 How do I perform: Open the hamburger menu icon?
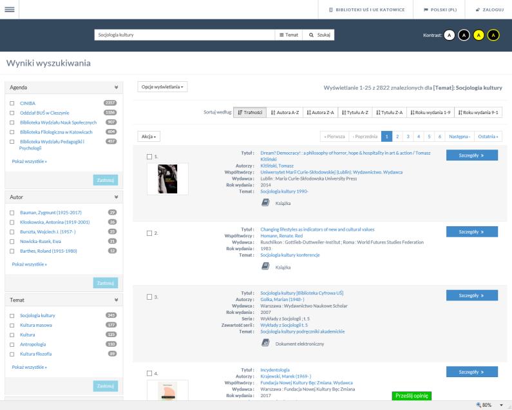(x=10, y=10)
